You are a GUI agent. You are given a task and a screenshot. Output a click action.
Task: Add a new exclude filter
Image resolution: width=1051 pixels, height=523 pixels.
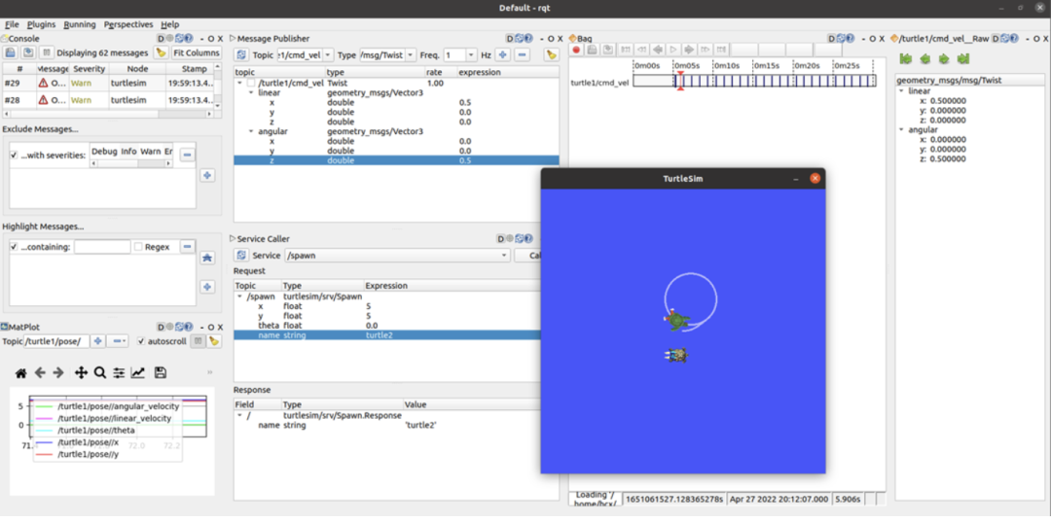(x=208, y=175)
